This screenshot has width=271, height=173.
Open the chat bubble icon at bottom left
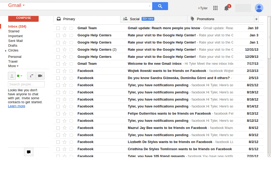point(29,152)
